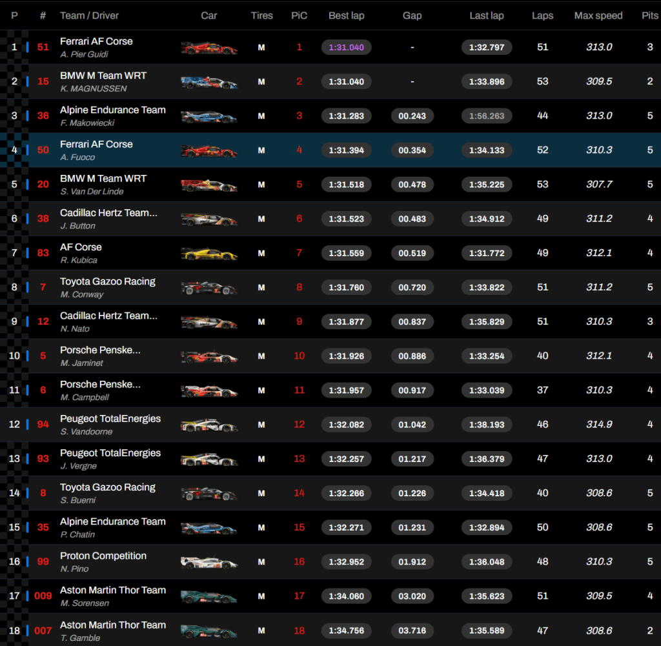Click the 1:56.263 last lap value

coord(487,116)
